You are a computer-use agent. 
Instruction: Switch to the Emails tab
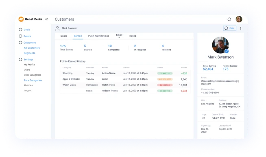pos(119,36)
